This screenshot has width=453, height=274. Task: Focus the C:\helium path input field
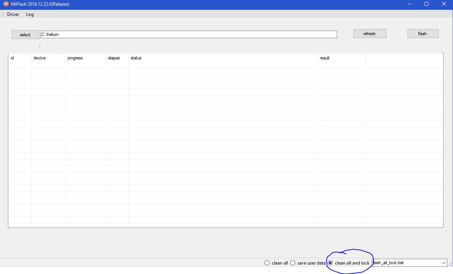point(188,34)
